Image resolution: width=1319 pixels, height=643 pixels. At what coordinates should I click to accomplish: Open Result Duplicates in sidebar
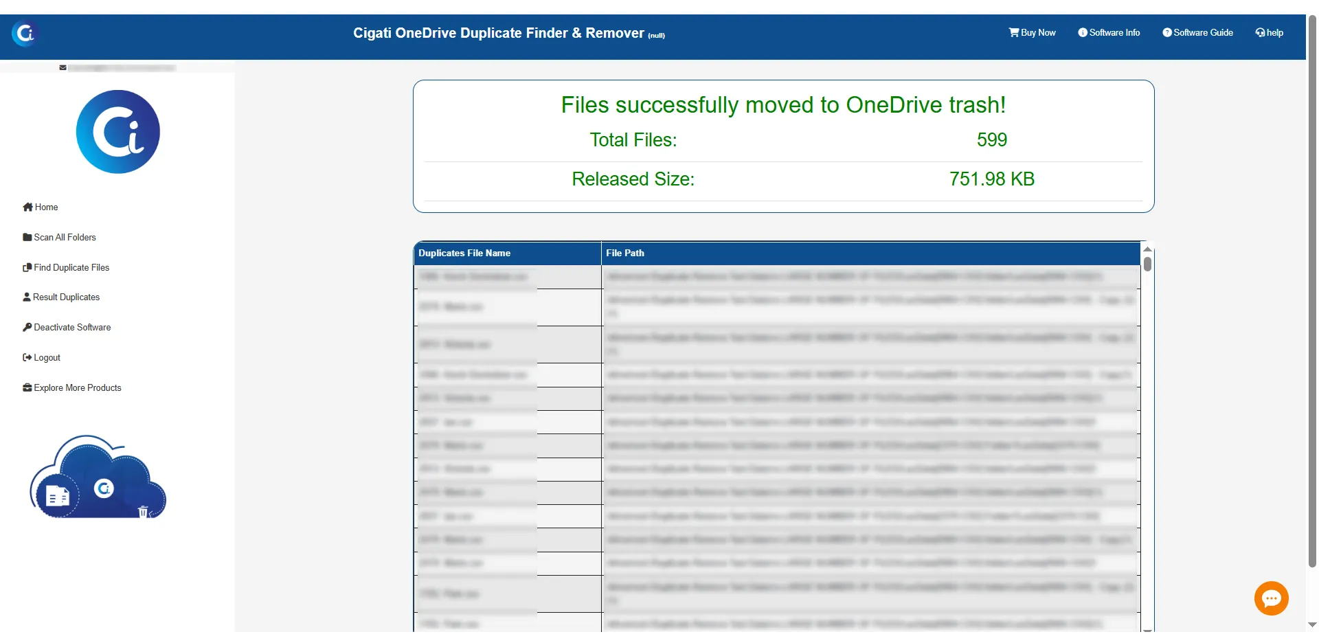click(61, 297)
